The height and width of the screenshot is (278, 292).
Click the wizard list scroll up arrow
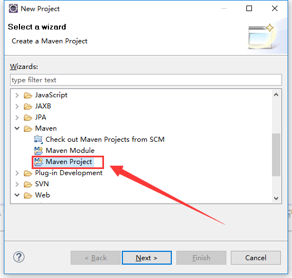(276, 95)
